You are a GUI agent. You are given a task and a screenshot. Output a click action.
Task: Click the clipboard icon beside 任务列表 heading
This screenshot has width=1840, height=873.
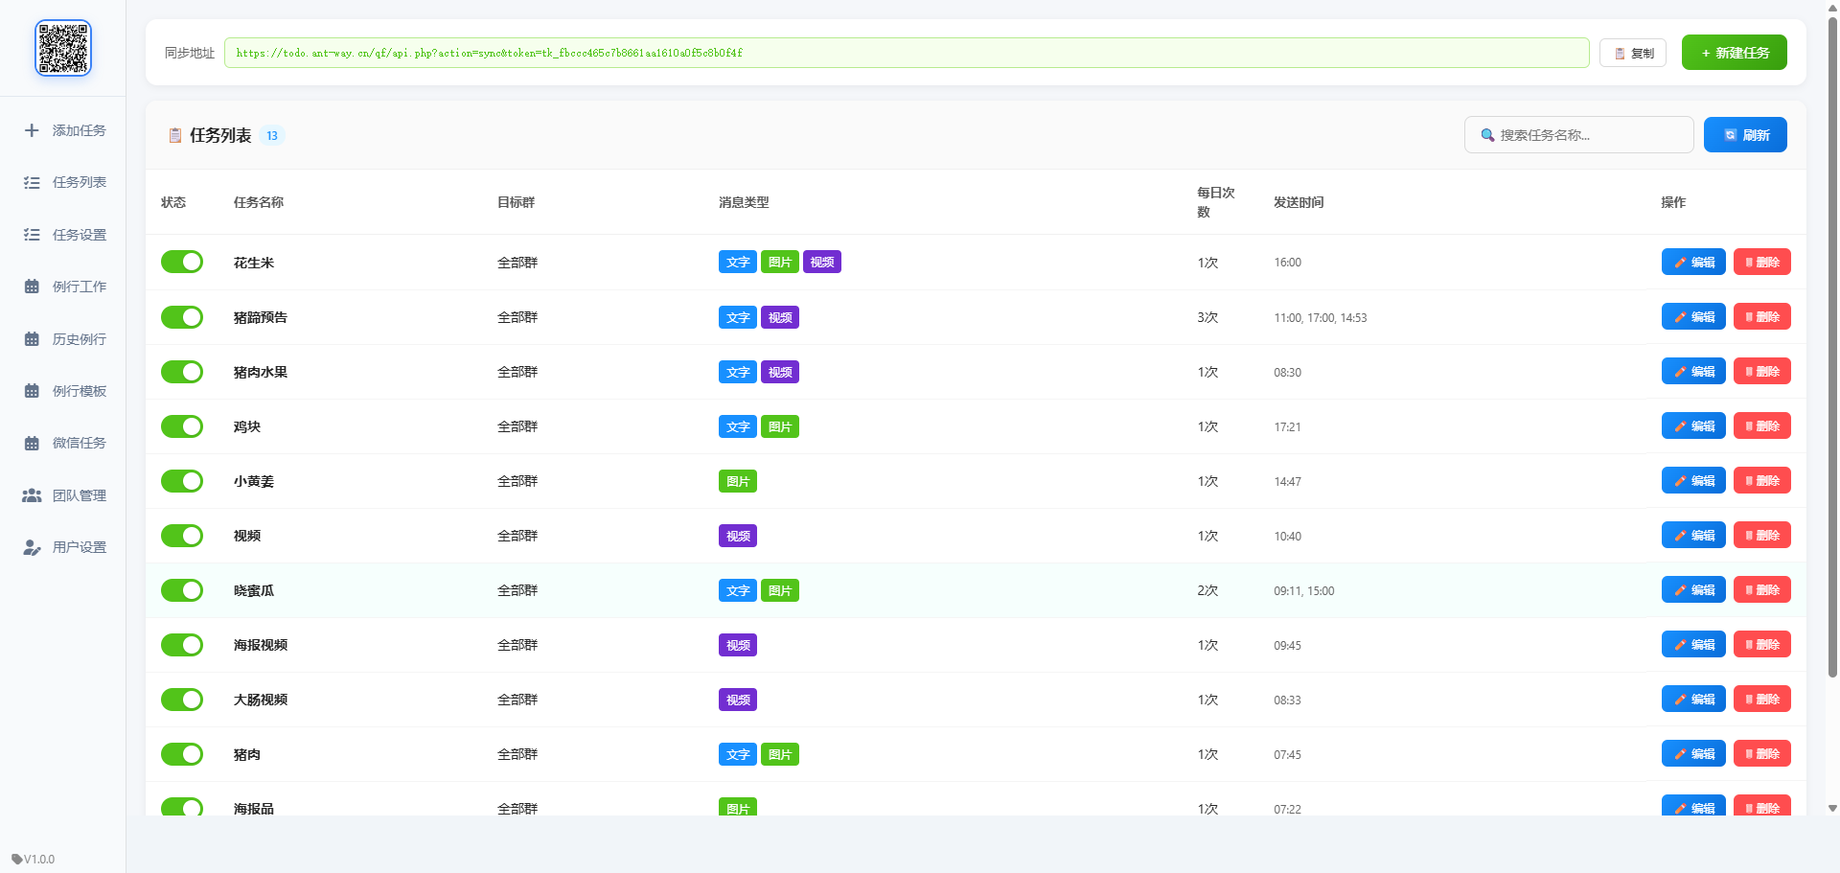point(175,136)
